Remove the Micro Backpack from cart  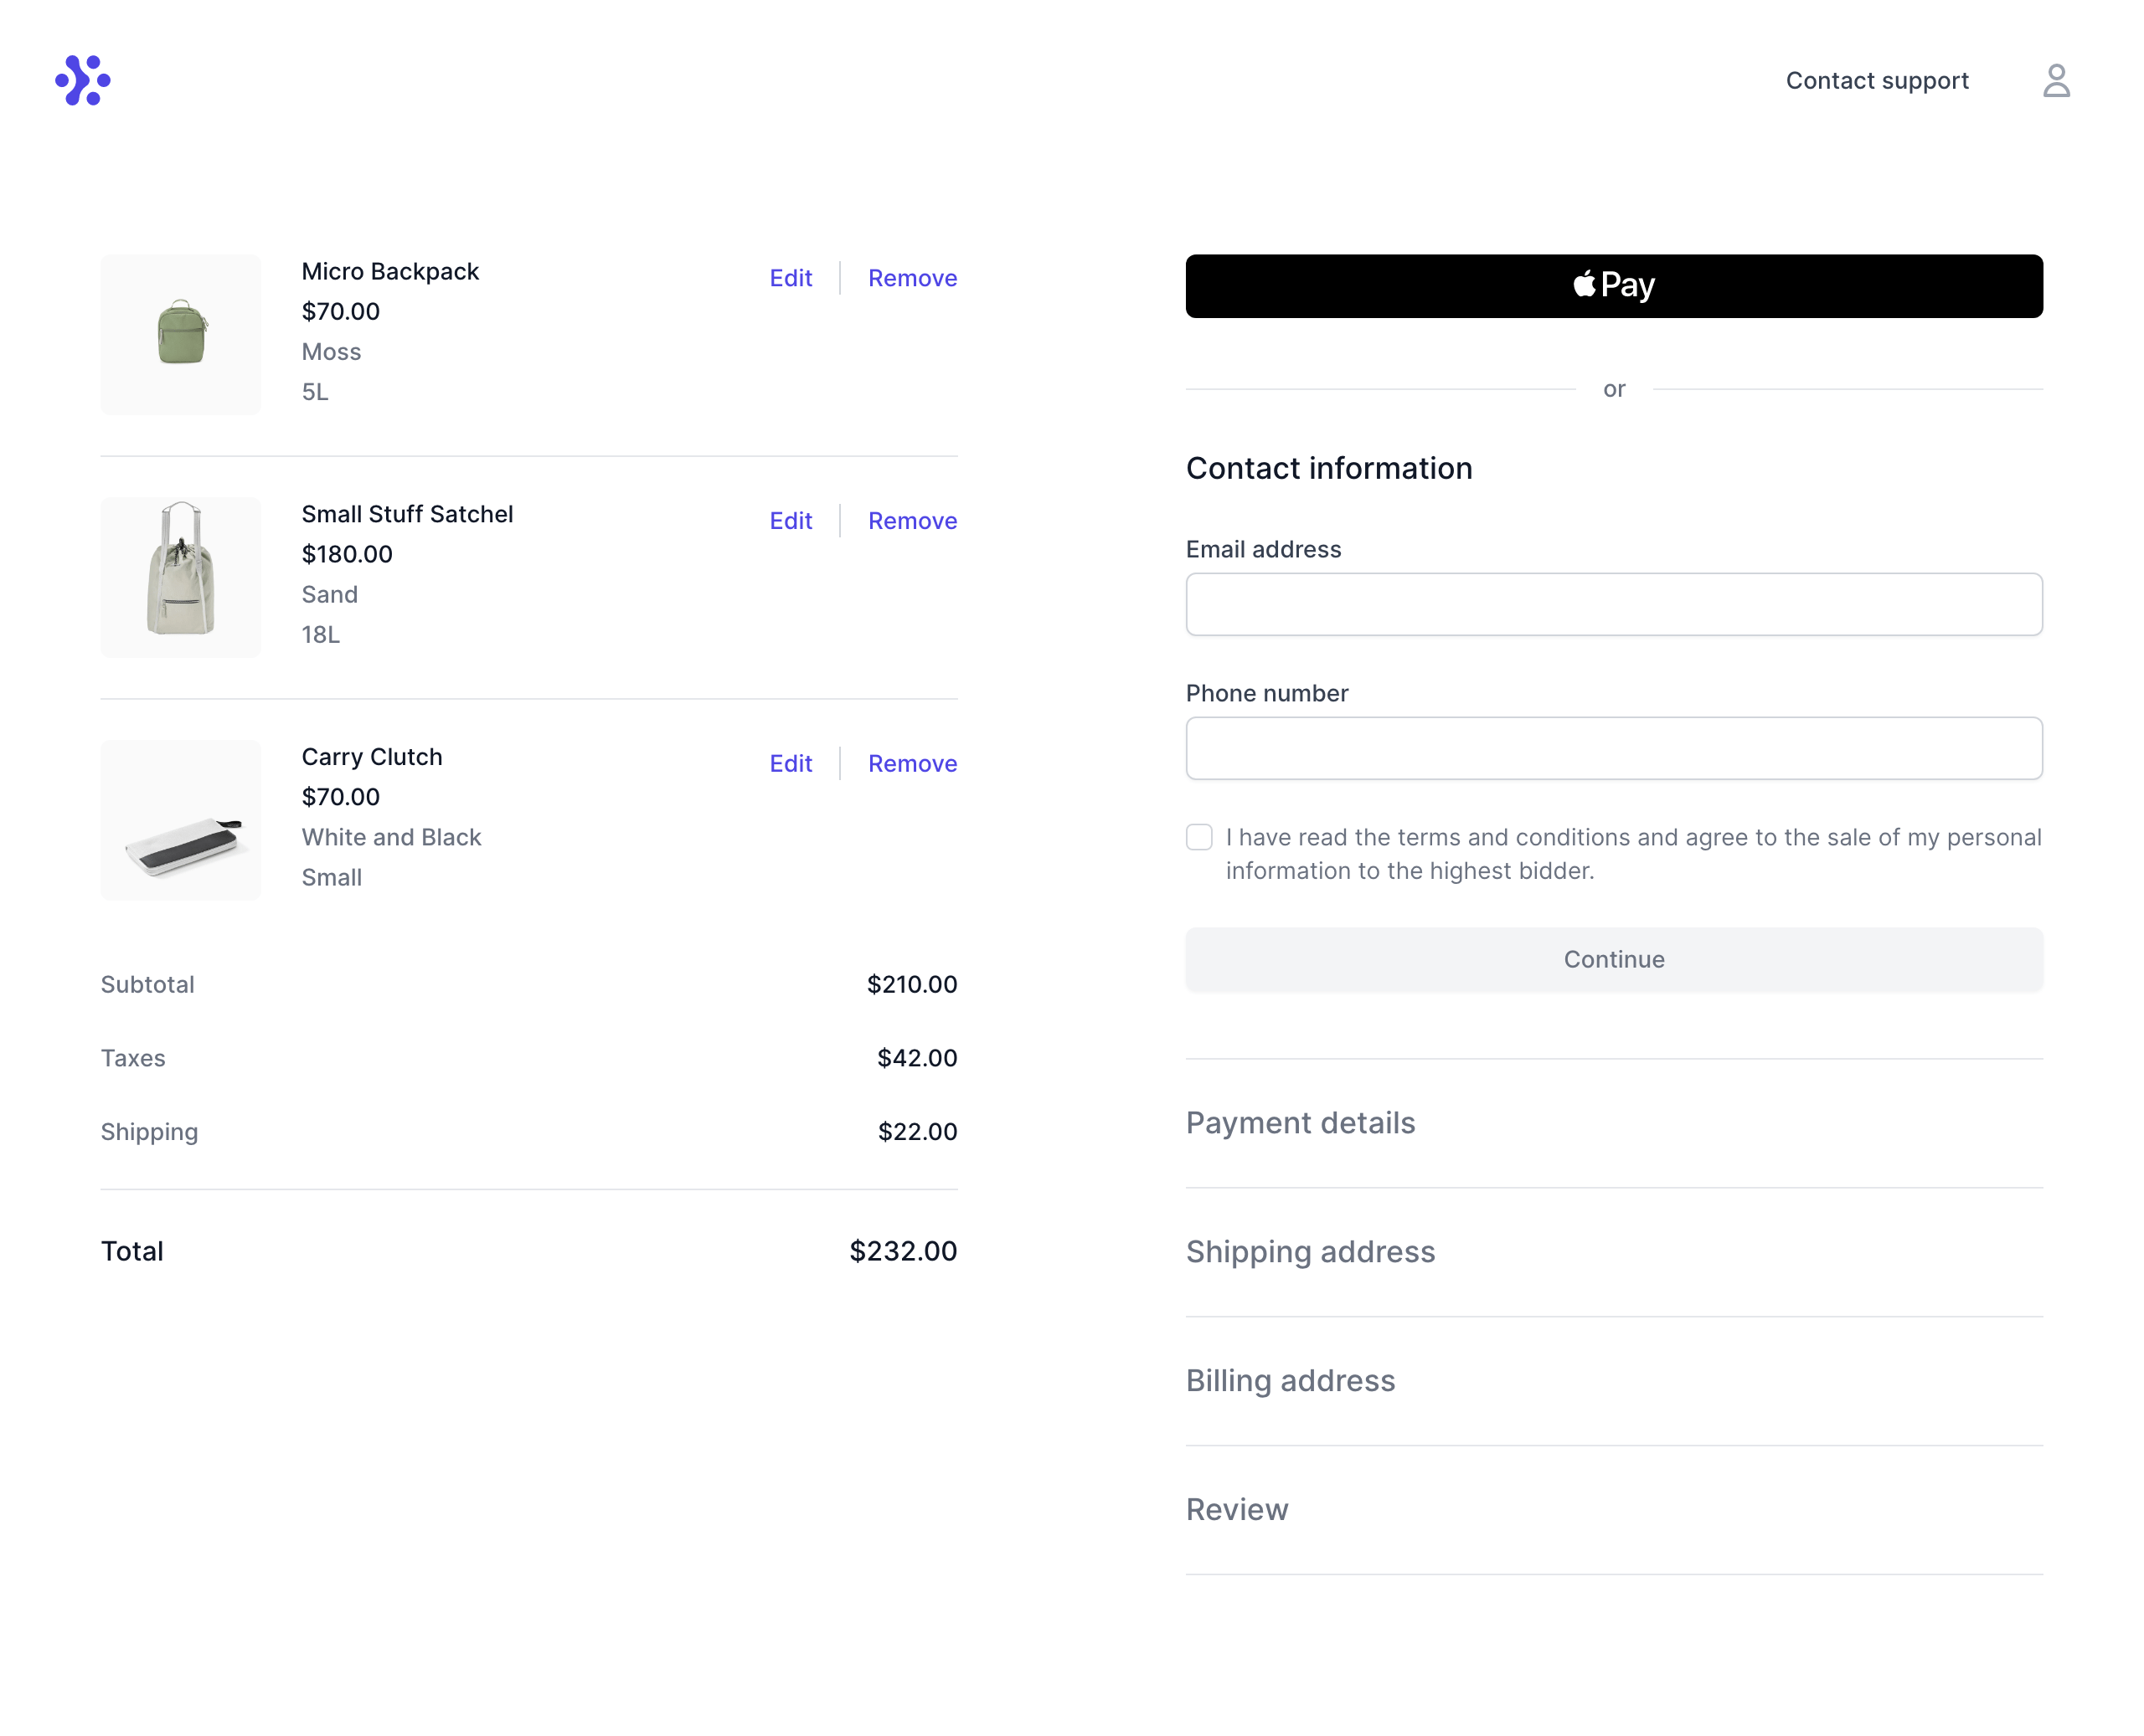click(x=911, y=278)
